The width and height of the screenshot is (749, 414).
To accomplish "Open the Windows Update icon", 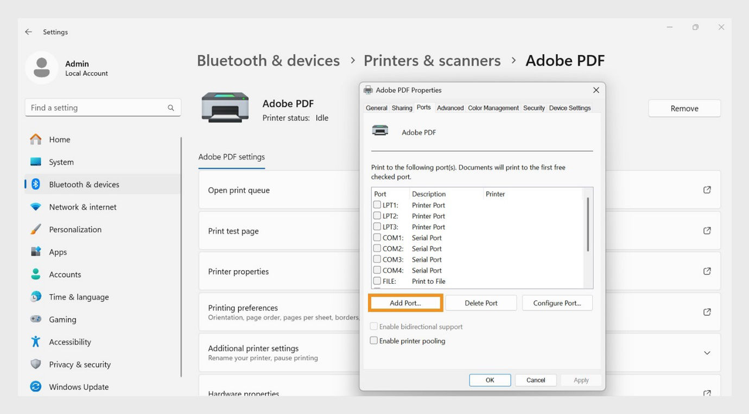I will click(35, 386).
